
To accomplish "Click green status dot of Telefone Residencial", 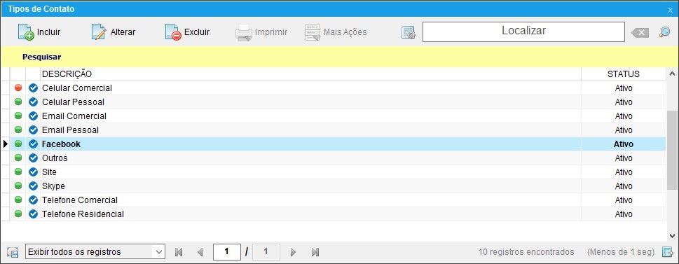I will click(x=18, y=214).
